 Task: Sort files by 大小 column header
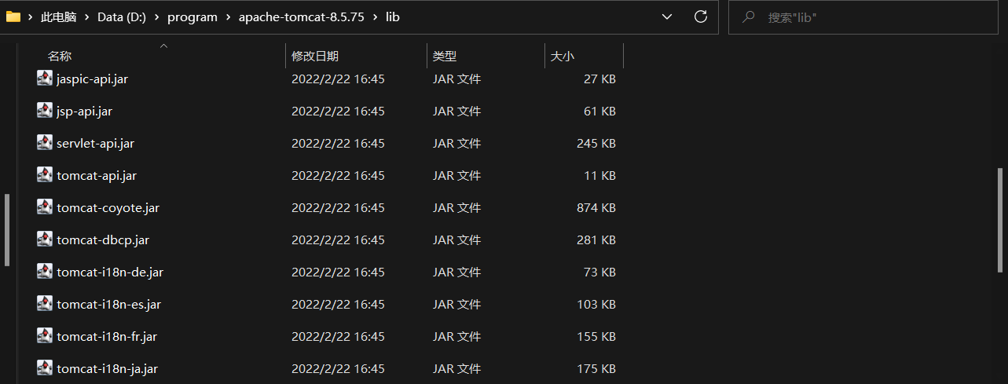(563, 57)
